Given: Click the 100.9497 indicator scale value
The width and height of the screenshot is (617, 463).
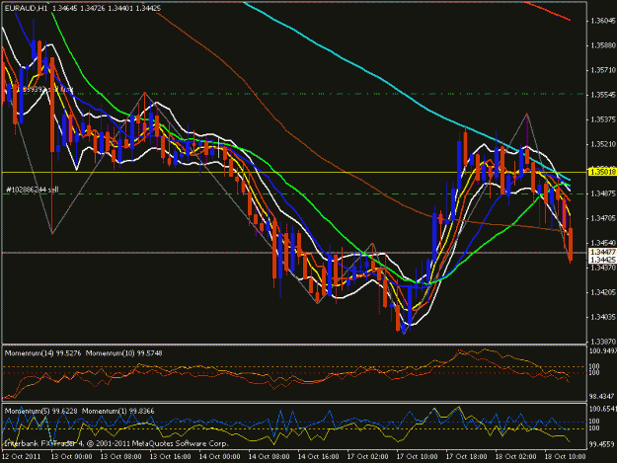Looking at the screenshot, I should (x=602, y=350).
